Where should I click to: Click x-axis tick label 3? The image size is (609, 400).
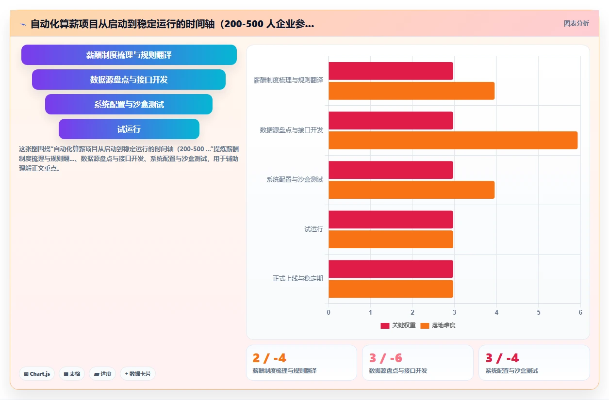point(454,312)
